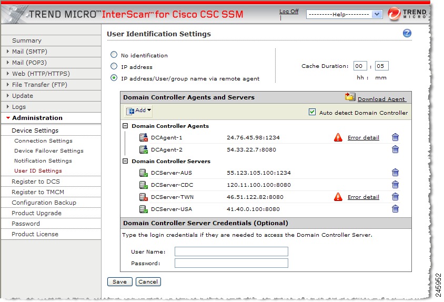Click the DCServer-USA server icon

(x=144, y=209)
